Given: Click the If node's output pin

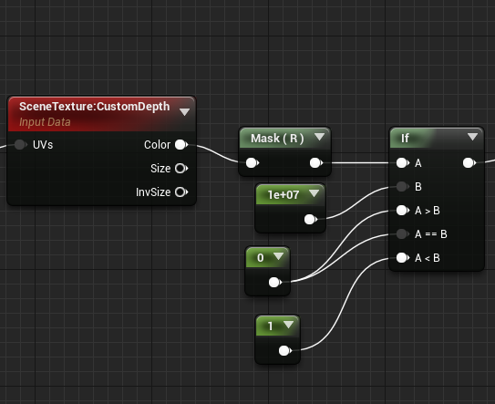Looking at the screenshot, I should click(469, 163).
